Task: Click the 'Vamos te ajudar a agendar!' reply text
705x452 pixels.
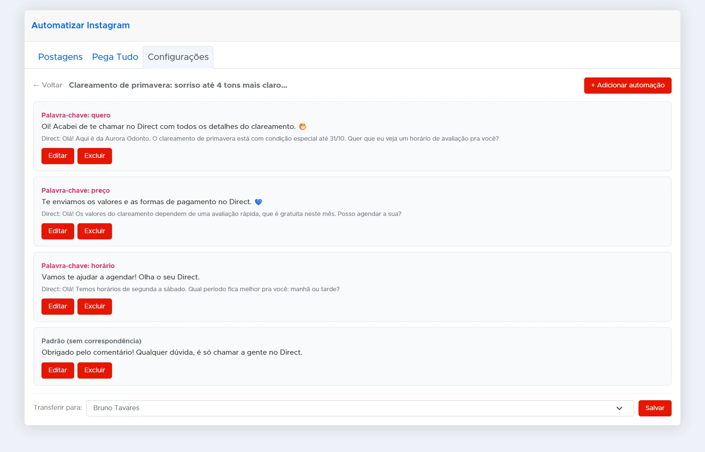Action: coord(120,277)
